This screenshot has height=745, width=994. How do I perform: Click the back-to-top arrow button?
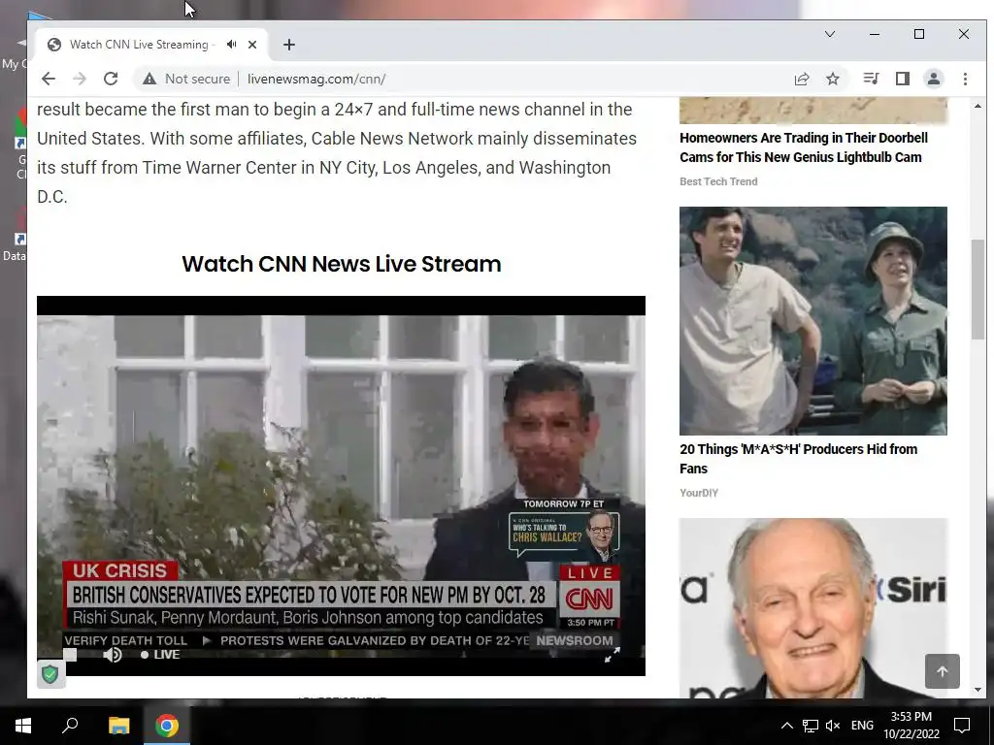tap(942, 671)
